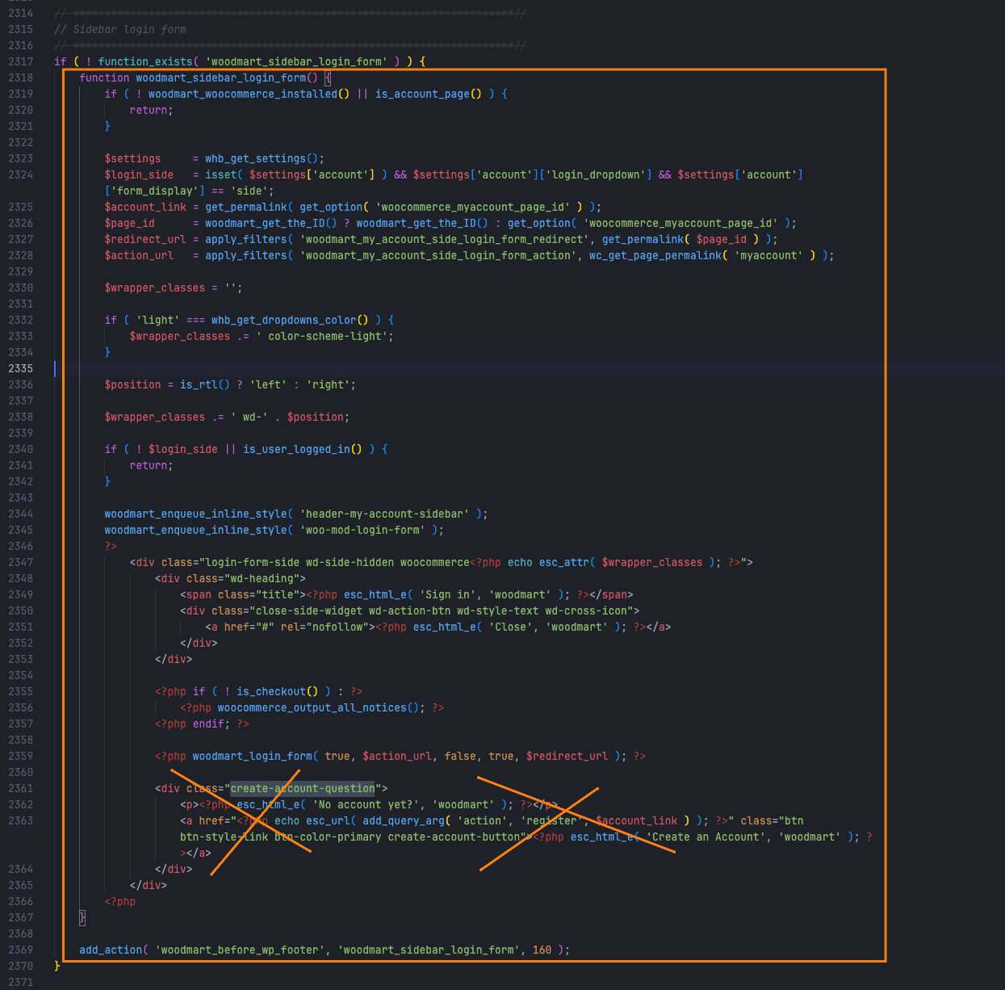Click 'false' argument on line 2359

pos(460,756)
